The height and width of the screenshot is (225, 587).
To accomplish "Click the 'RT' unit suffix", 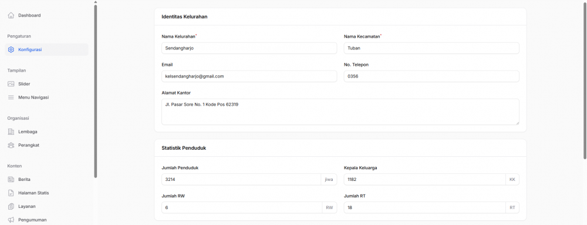I will [512, 207].
